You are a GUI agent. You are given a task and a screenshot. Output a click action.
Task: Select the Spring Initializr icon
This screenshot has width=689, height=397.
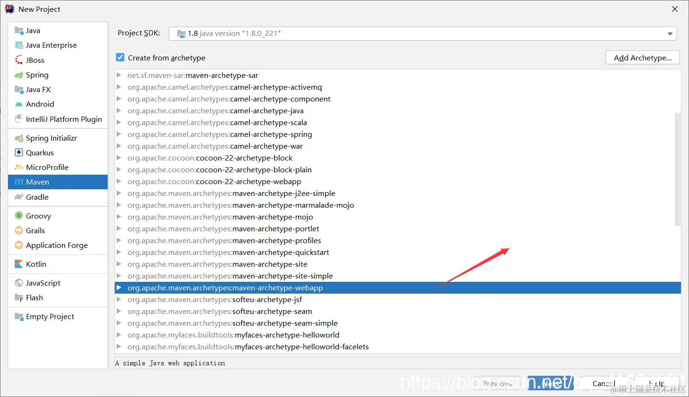tap(19, 138)
